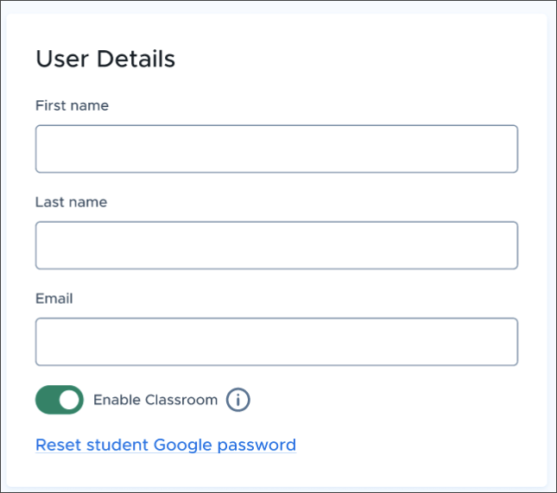The height and width of the screenshot is (493, 557).
Task: Place cursor in the empty Last name box
Action: pos(276,245)
